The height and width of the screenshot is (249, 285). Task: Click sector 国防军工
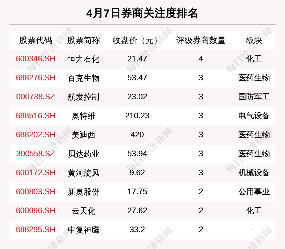(254, 96)
